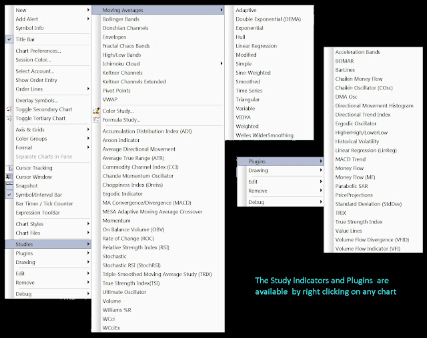The image size is (427, 338).
Task: Open highlighted Plugins entry in small menu
Action: tap(280, 161)
